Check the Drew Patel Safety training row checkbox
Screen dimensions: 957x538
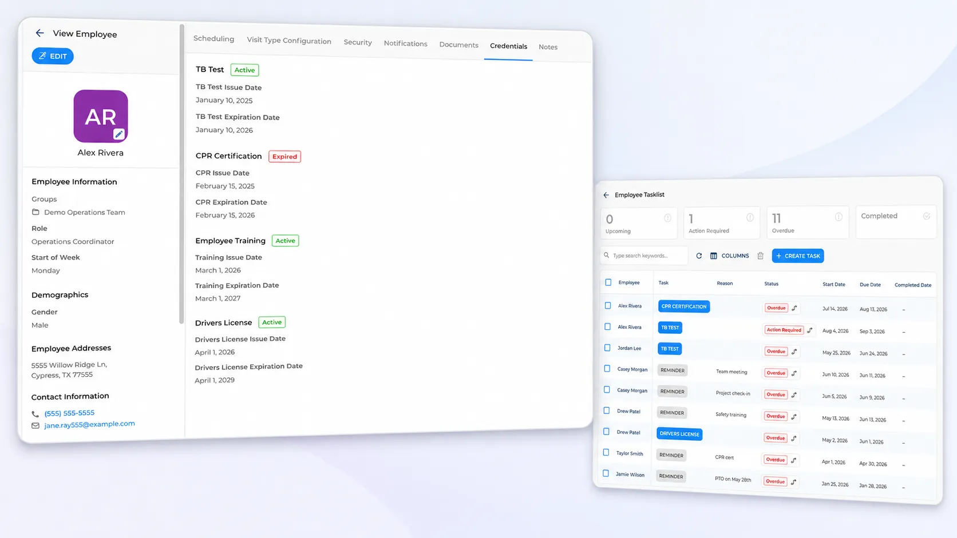tap(607, 411)
